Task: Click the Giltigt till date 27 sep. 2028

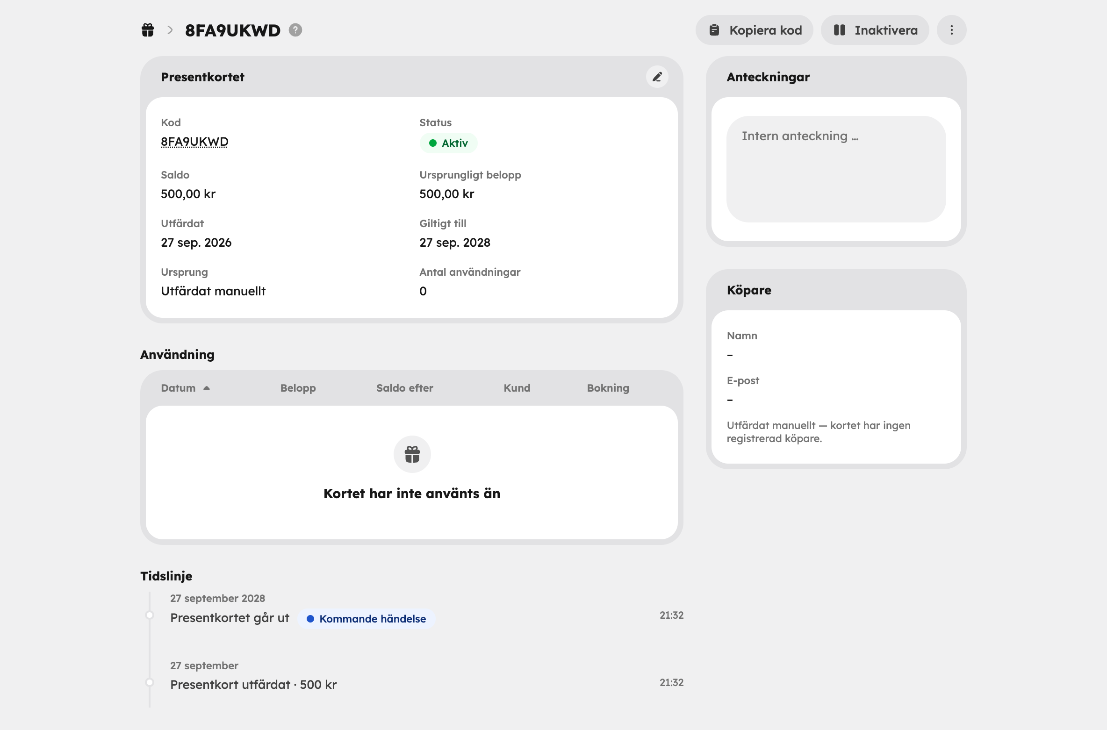Action: (x=455, y=243)
